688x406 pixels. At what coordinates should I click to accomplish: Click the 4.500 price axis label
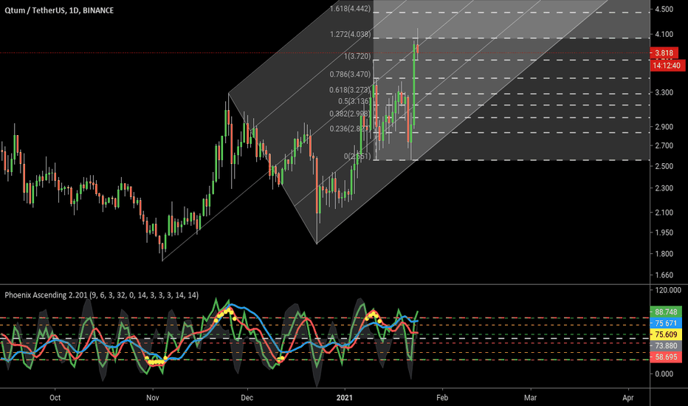point(664,9)
